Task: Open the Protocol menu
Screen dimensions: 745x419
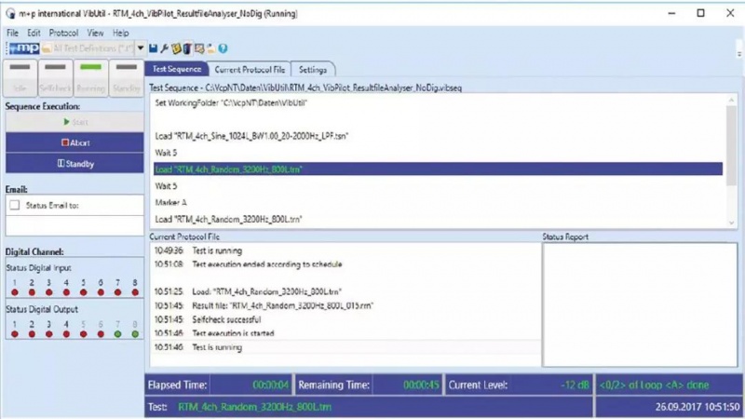Action: [x=63, y=33]
